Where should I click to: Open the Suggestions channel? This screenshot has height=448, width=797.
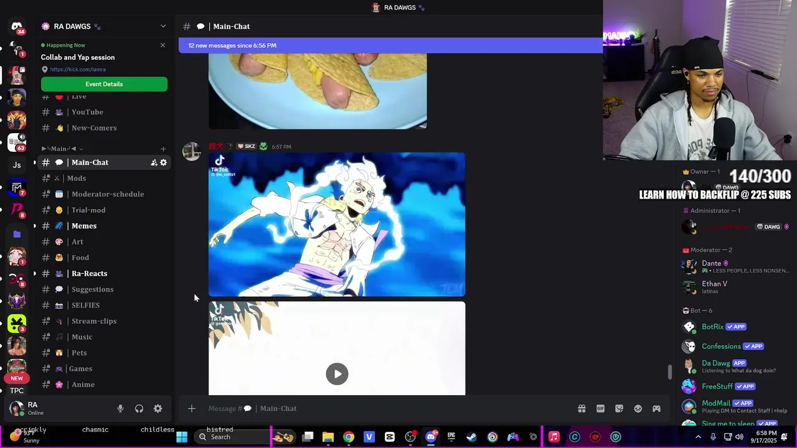[103, 289]
